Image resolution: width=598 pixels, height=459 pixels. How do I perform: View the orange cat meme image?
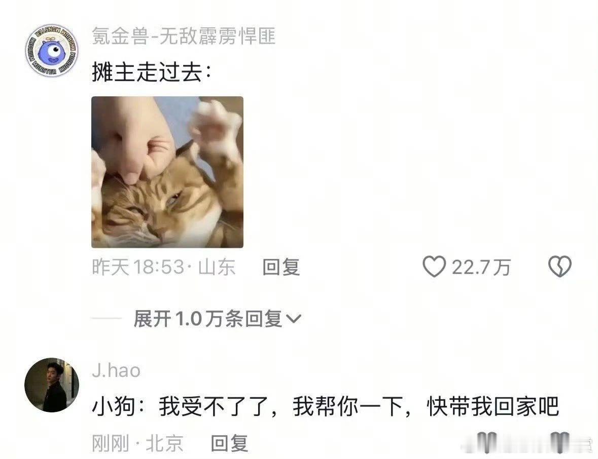pyautogui.click(x=167, y=172)
